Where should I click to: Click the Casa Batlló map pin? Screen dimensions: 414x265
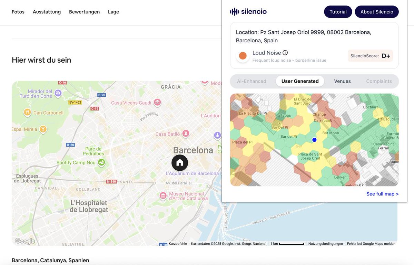click(x=186, y=134)
